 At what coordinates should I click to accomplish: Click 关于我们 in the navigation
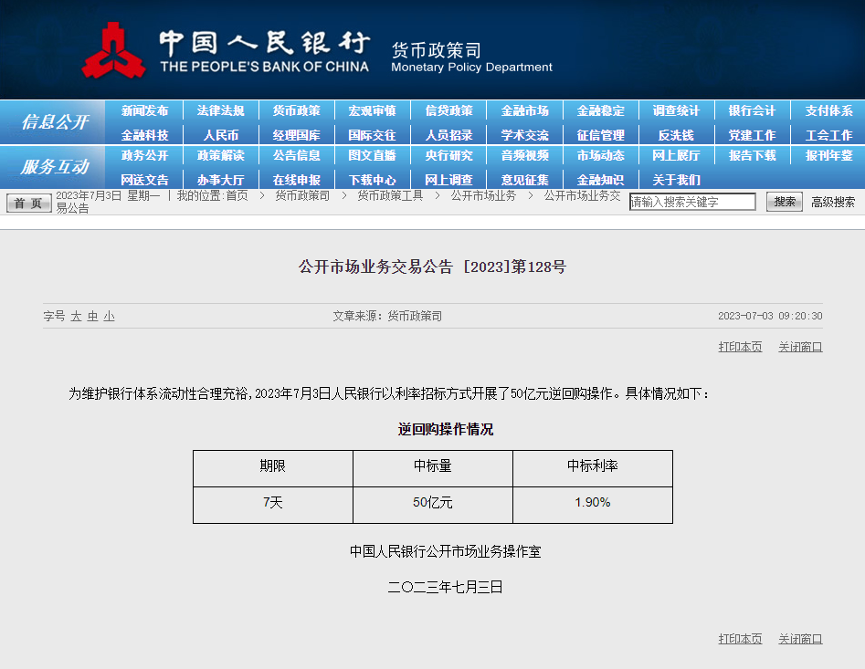676,180
